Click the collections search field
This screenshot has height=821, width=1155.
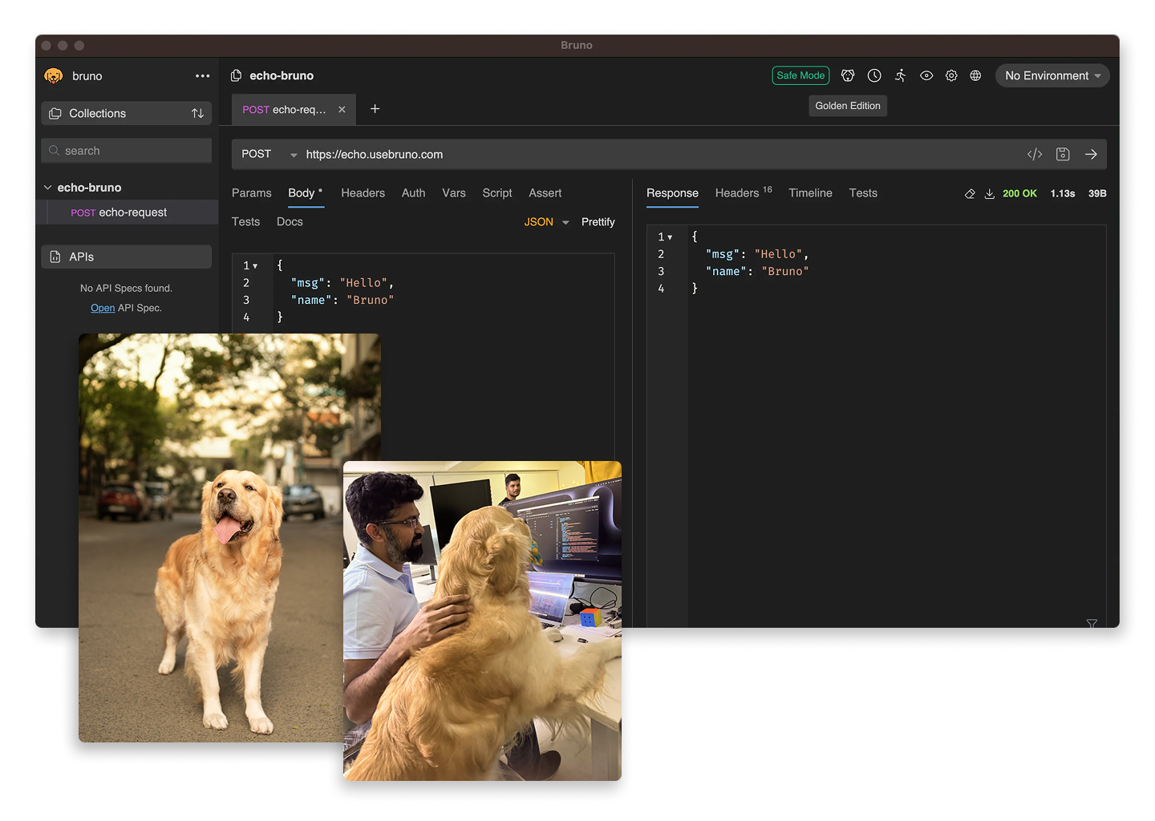click(x=126, y=151)
